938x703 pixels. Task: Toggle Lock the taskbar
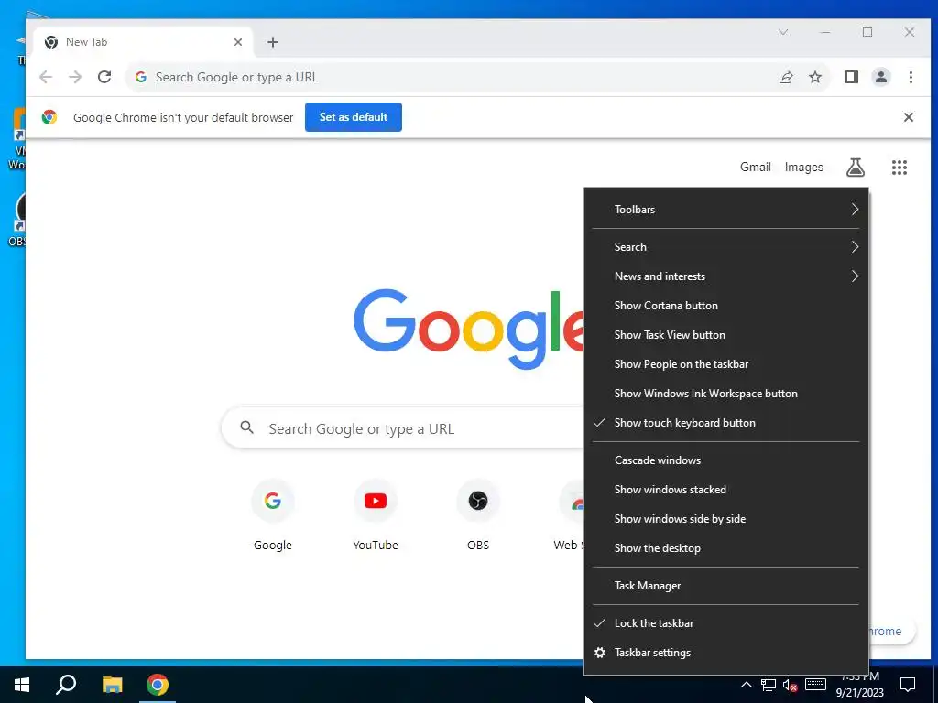tap(725, 623)
